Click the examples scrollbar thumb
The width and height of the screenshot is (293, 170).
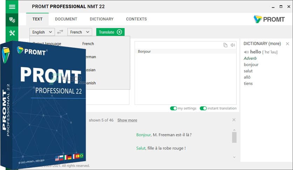234,137
